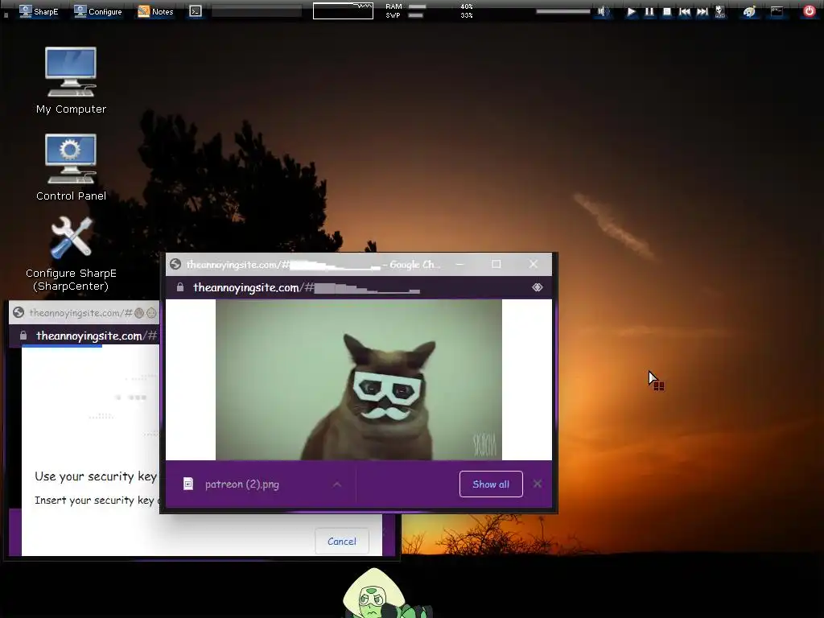Open the Configure toolbar button
The image size is (824, 618).
[x=97, y=11]
